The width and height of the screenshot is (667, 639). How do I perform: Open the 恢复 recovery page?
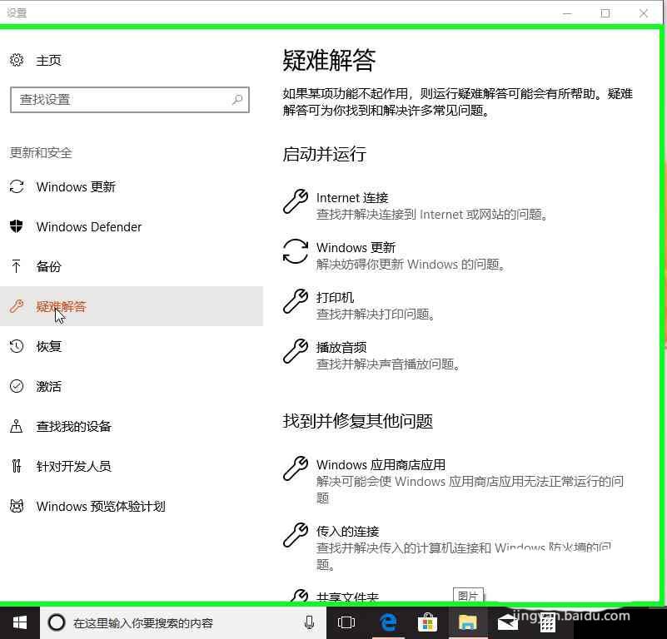48,346
